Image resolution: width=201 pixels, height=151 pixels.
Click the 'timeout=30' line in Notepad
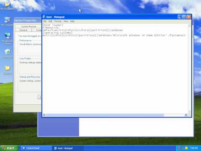click(x=51, y=28)
